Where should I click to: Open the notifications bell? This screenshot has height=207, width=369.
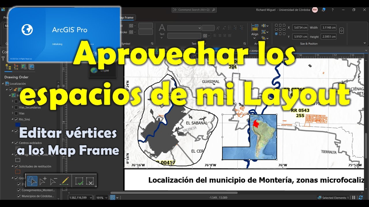click(323, 10)
